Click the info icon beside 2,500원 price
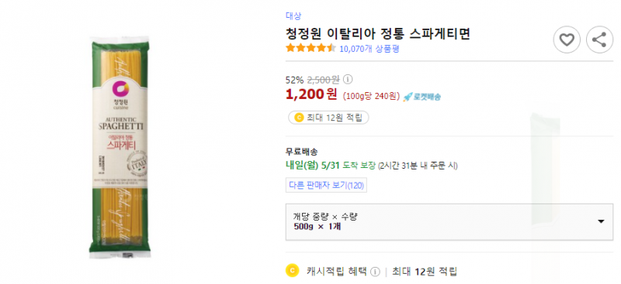This screenshot has height=284, width=621. click(x=348, y=80)
